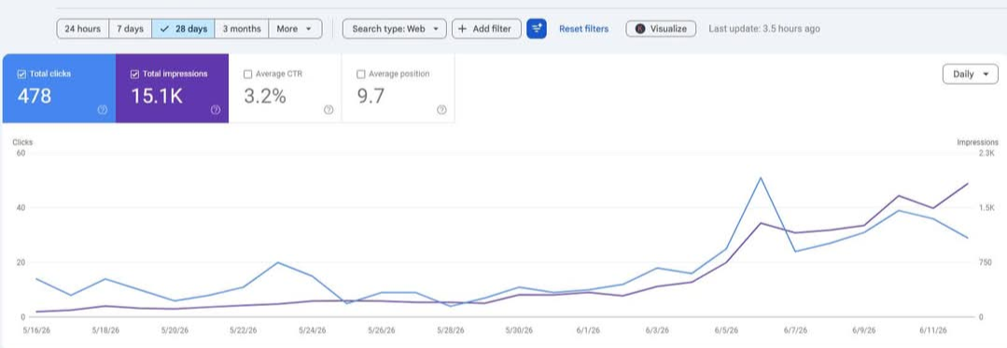Click the Clicks axis label

pyautogui.click(x=22, y=143)
